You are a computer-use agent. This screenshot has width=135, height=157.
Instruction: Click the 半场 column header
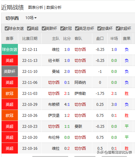pos(114,38)
